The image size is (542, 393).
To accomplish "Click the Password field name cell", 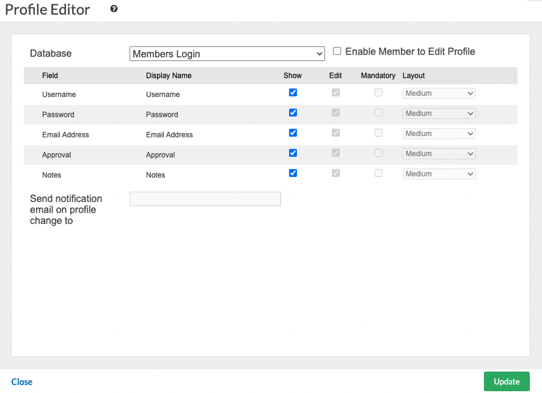I will pos(58,114).
